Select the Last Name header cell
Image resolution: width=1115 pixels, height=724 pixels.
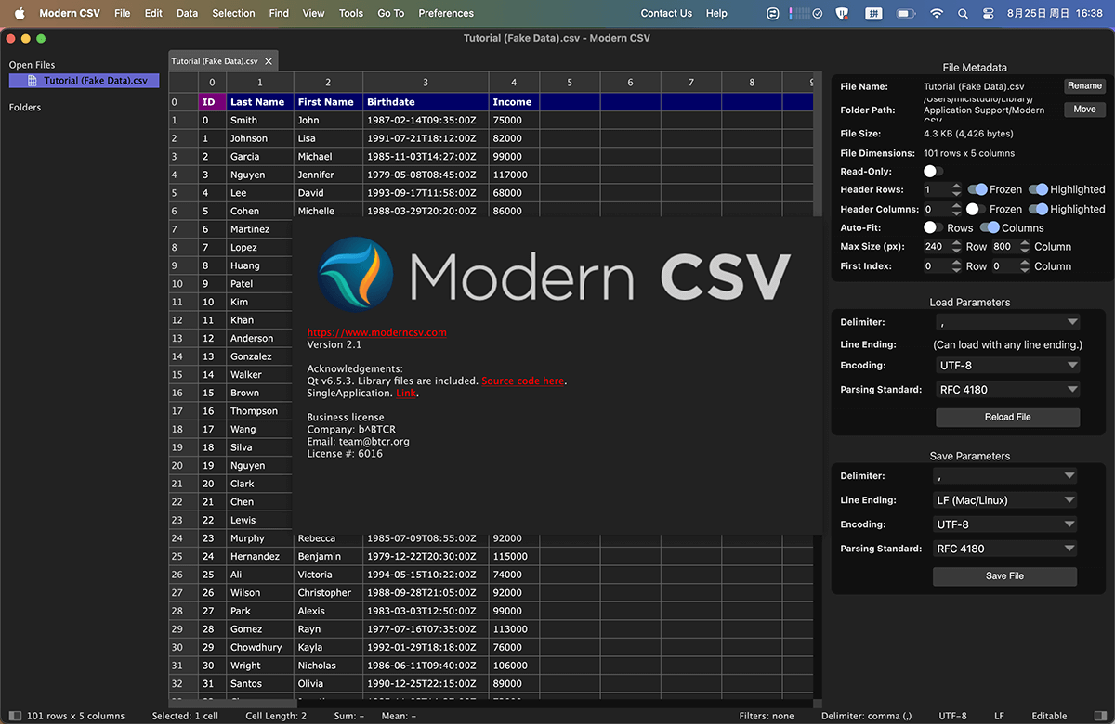coord(259,102)
